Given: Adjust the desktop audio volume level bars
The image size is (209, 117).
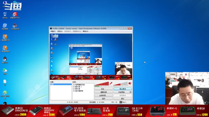Looking at the screenshot, I should tap(121, 83).
